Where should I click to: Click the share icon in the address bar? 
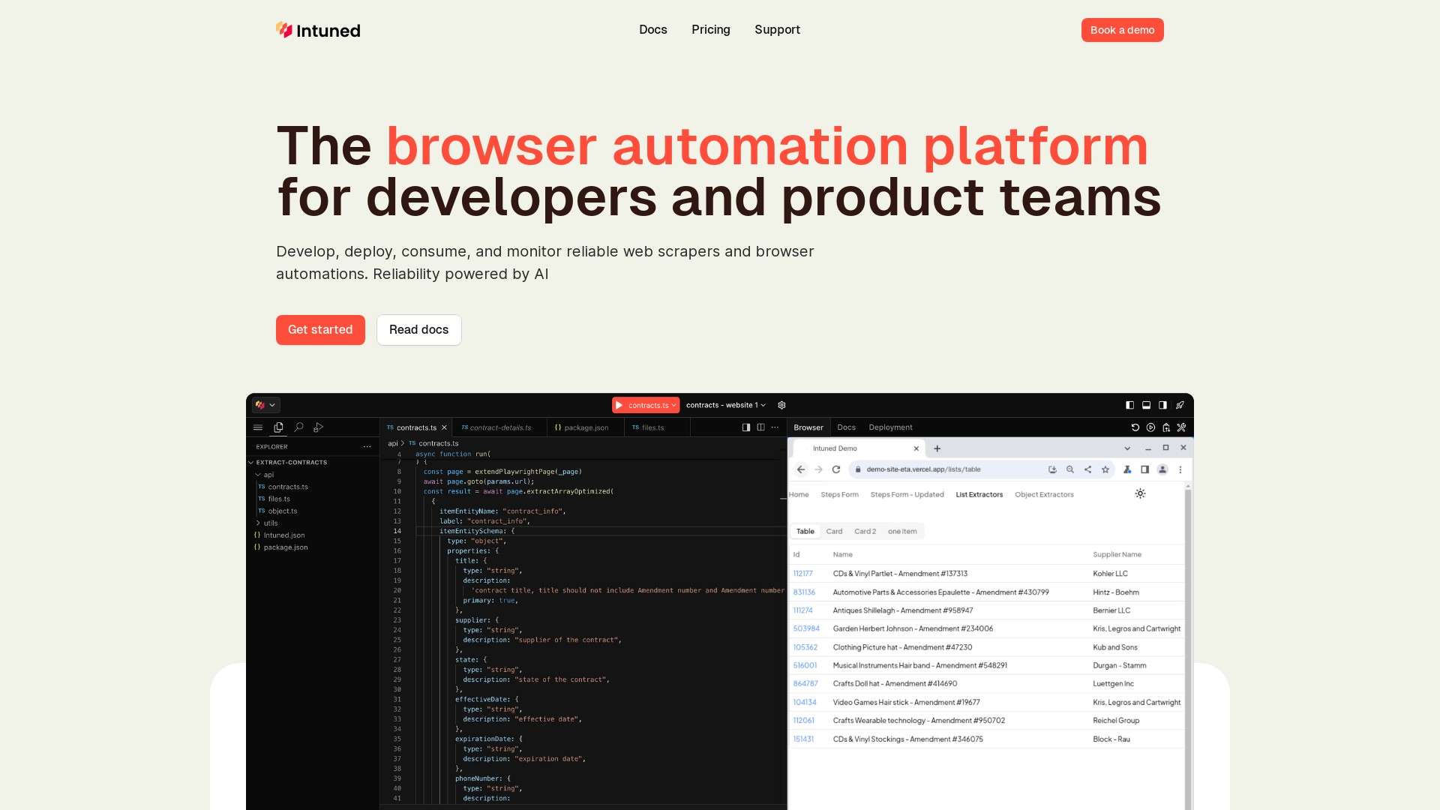point(1087,469)
